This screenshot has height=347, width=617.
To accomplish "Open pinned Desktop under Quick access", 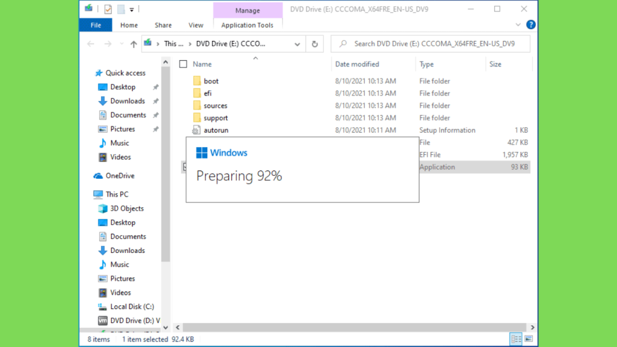I will click(x=122, y=87).
